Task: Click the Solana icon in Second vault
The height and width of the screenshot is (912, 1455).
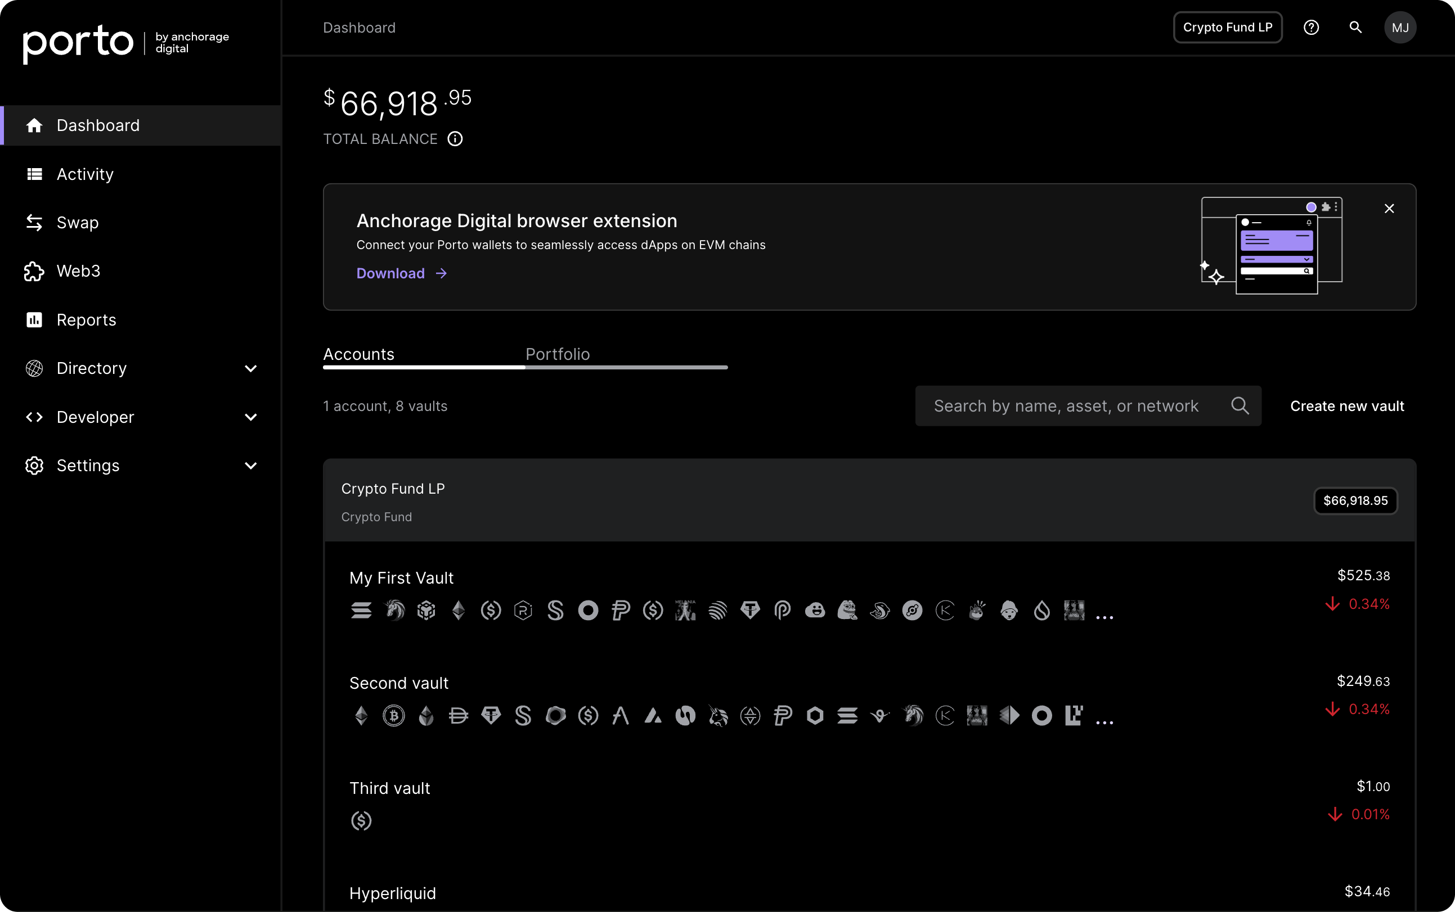Action: [847, 716]
